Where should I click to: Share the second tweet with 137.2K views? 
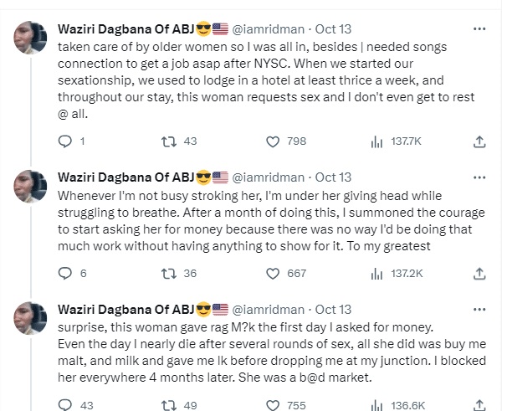pos(479,273)
